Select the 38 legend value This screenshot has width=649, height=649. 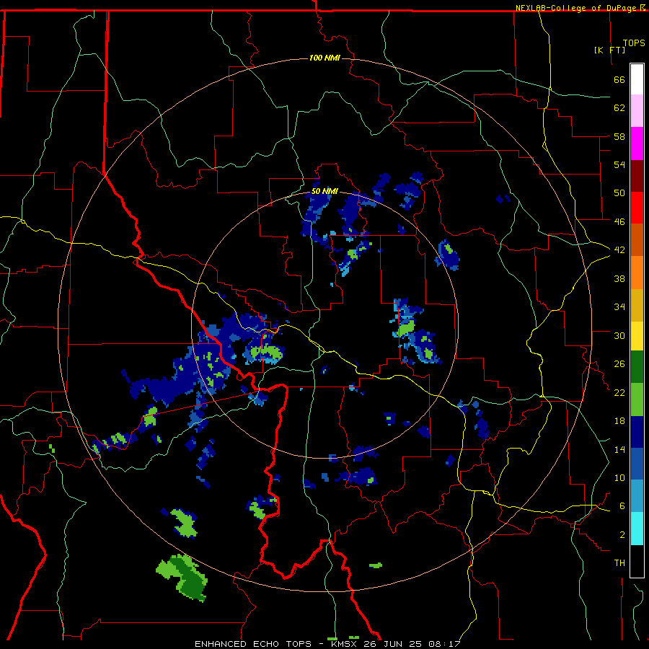(x=619, y=279)
